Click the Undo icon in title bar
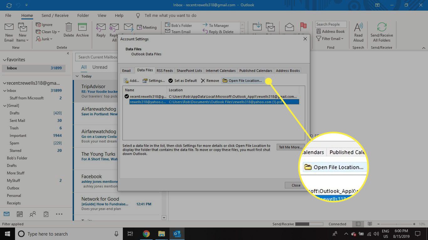 [18, 5]
